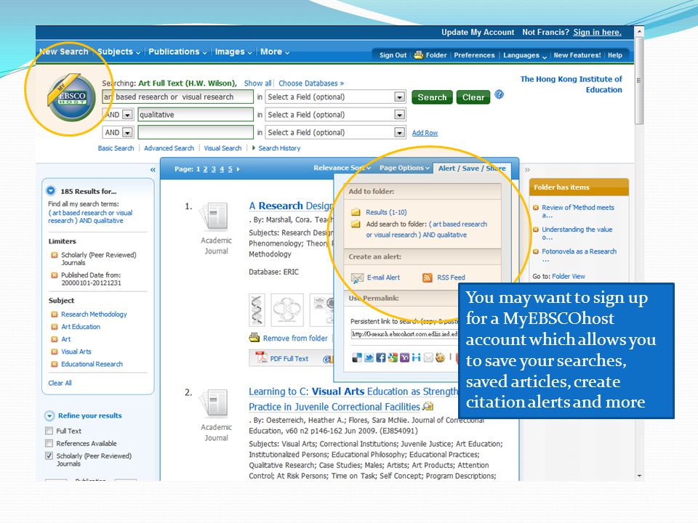Open the Publications menu
The height and width of the screenshot is (523, 698).
click(177, 52)
